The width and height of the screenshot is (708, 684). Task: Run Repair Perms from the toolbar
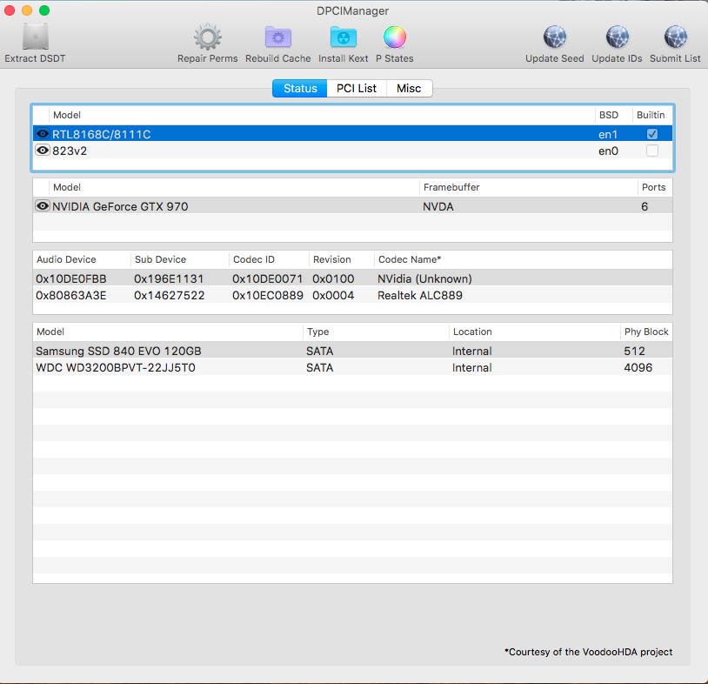(x=207, y=37)
